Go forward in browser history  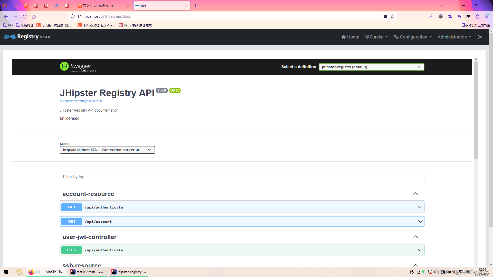[x=15, y=16]
